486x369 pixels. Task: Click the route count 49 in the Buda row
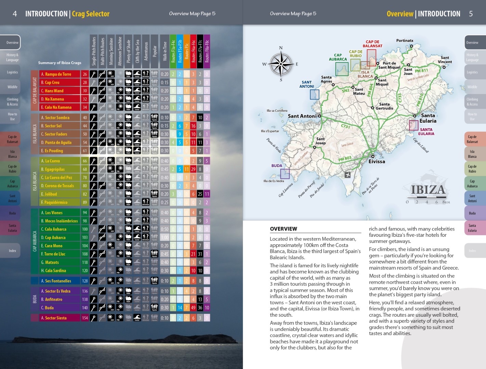click(193, 308)
